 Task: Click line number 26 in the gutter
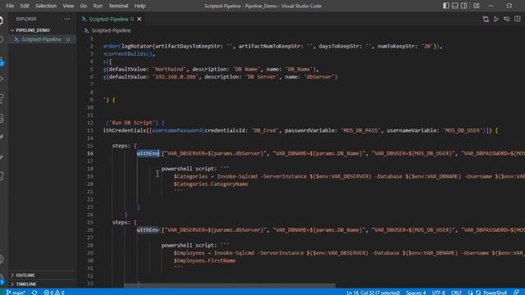pos(90,230)
